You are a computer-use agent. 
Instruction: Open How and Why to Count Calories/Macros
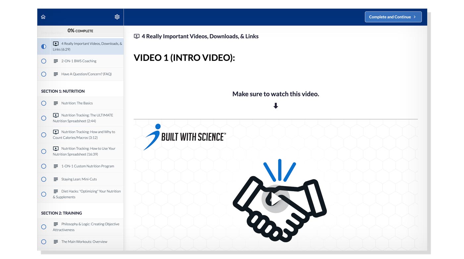81,135
